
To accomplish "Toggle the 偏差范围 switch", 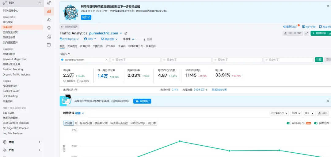I will (316, 123).
